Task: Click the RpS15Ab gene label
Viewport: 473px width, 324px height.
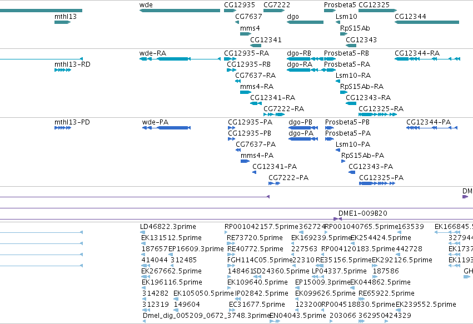Action: click(355, 28)
